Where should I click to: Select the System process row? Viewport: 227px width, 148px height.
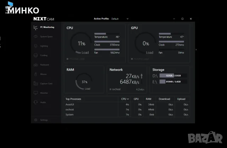coord(127,115)
